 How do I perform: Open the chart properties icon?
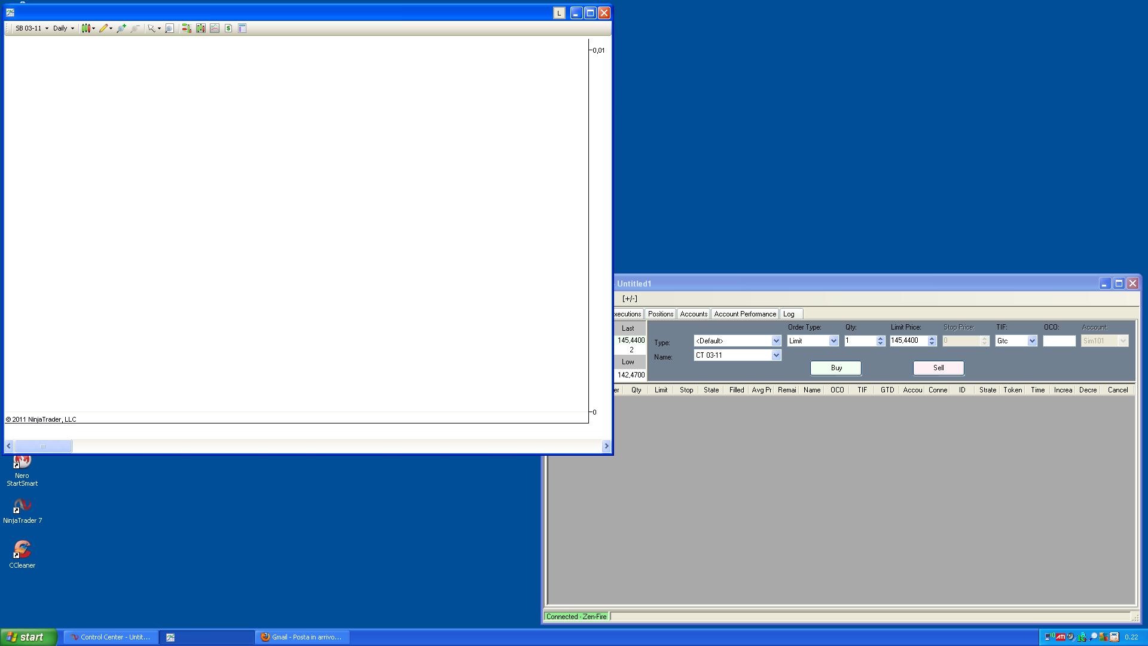(x=242, y=28)
